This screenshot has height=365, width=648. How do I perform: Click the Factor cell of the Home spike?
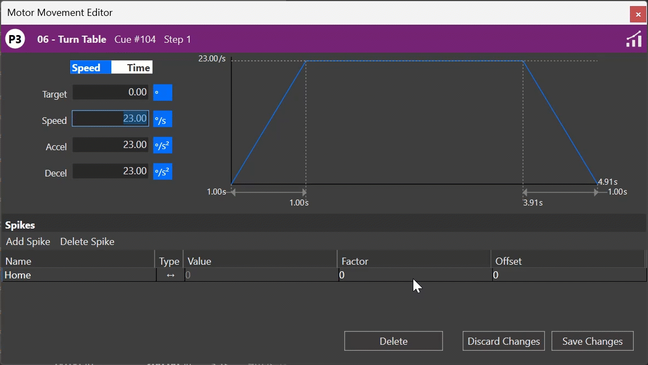pos(411,275)
